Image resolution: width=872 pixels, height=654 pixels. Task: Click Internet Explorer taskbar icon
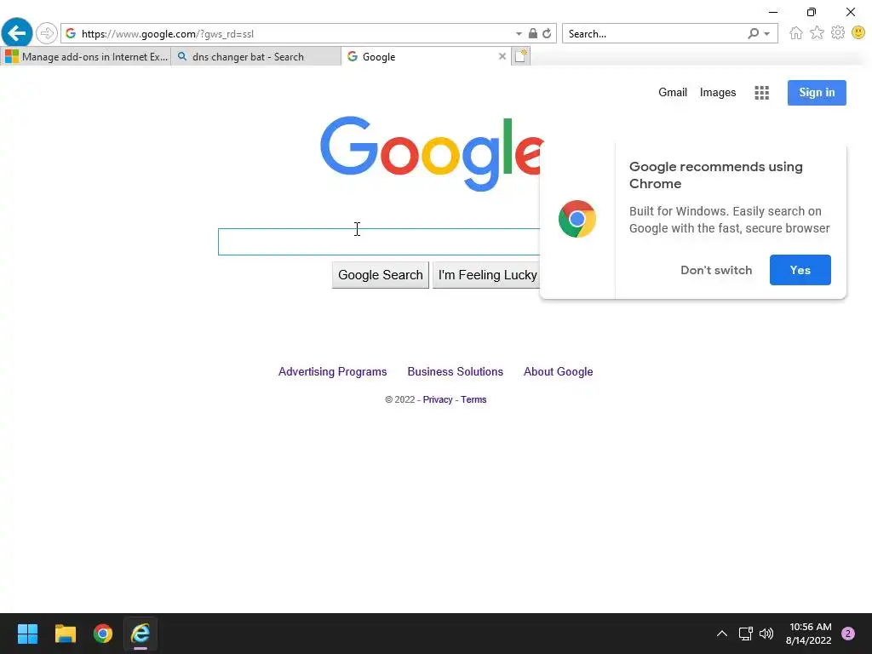(141, 634)
